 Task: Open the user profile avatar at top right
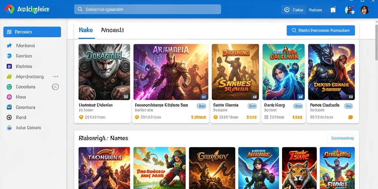click(x=364, y=10)
